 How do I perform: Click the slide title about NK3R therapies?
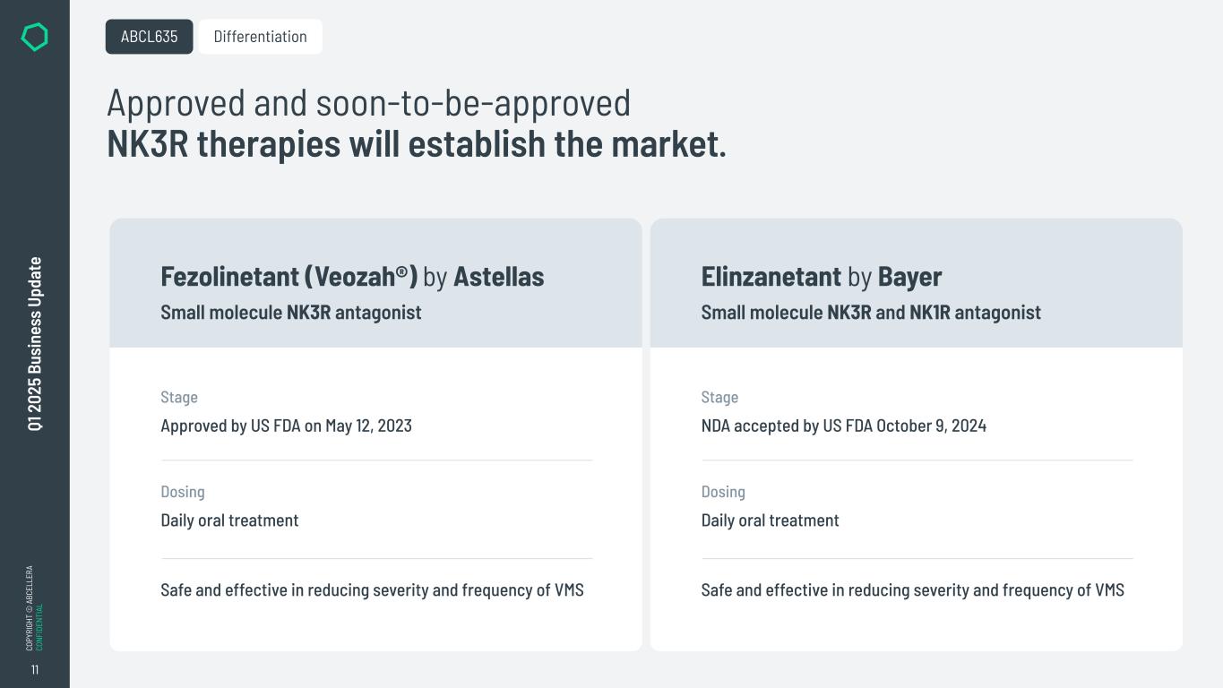[416, 124]
